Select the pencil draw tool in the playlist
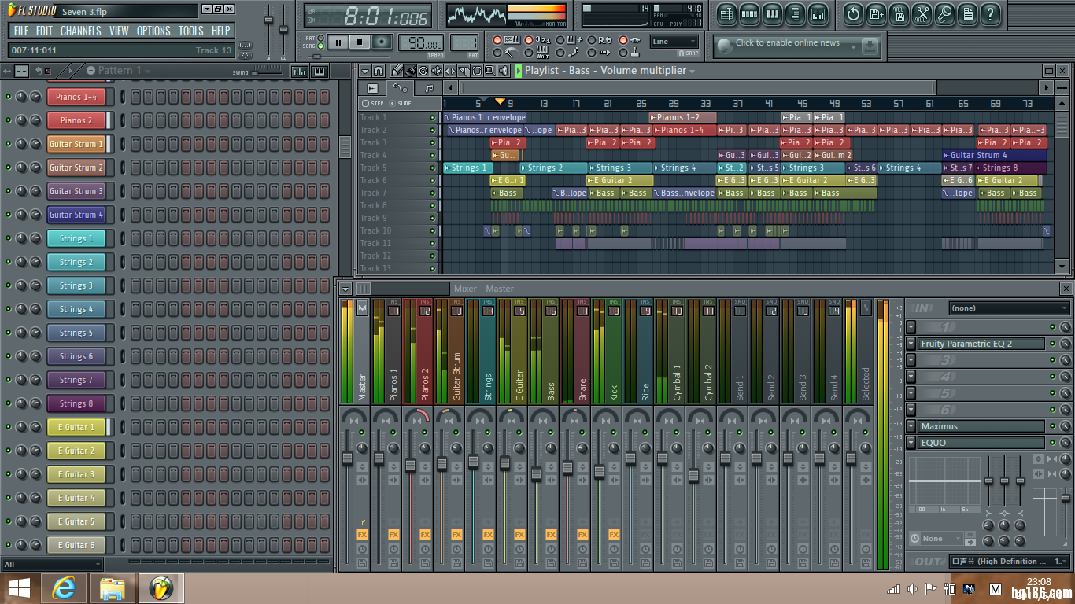Viewport: 1075px width, 604px height. click(397, 71)
